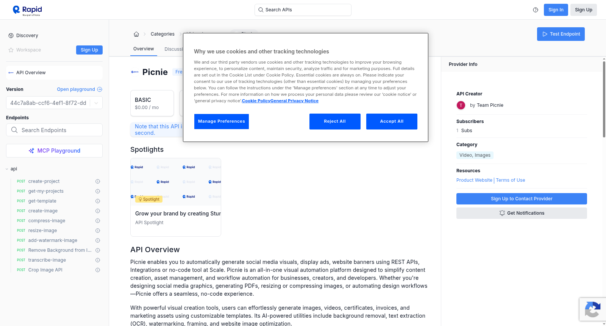The height and width of the screenshot is (326, 606).
Task: Focus the Search APIs field
Action: 303,10
